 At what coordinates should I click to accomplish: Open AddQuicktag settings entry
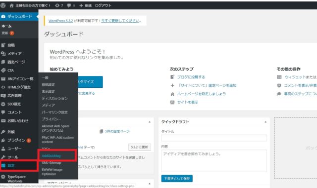[x=51, y=156]
